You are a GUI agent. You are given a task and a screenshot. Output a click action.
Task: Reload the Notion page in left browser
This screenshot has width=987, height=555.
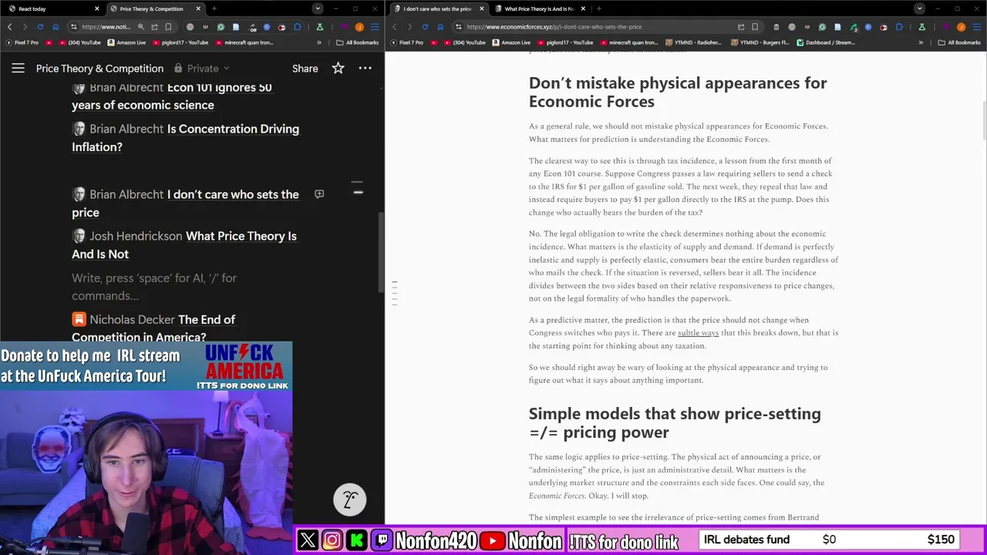click(x=40, y=27)
